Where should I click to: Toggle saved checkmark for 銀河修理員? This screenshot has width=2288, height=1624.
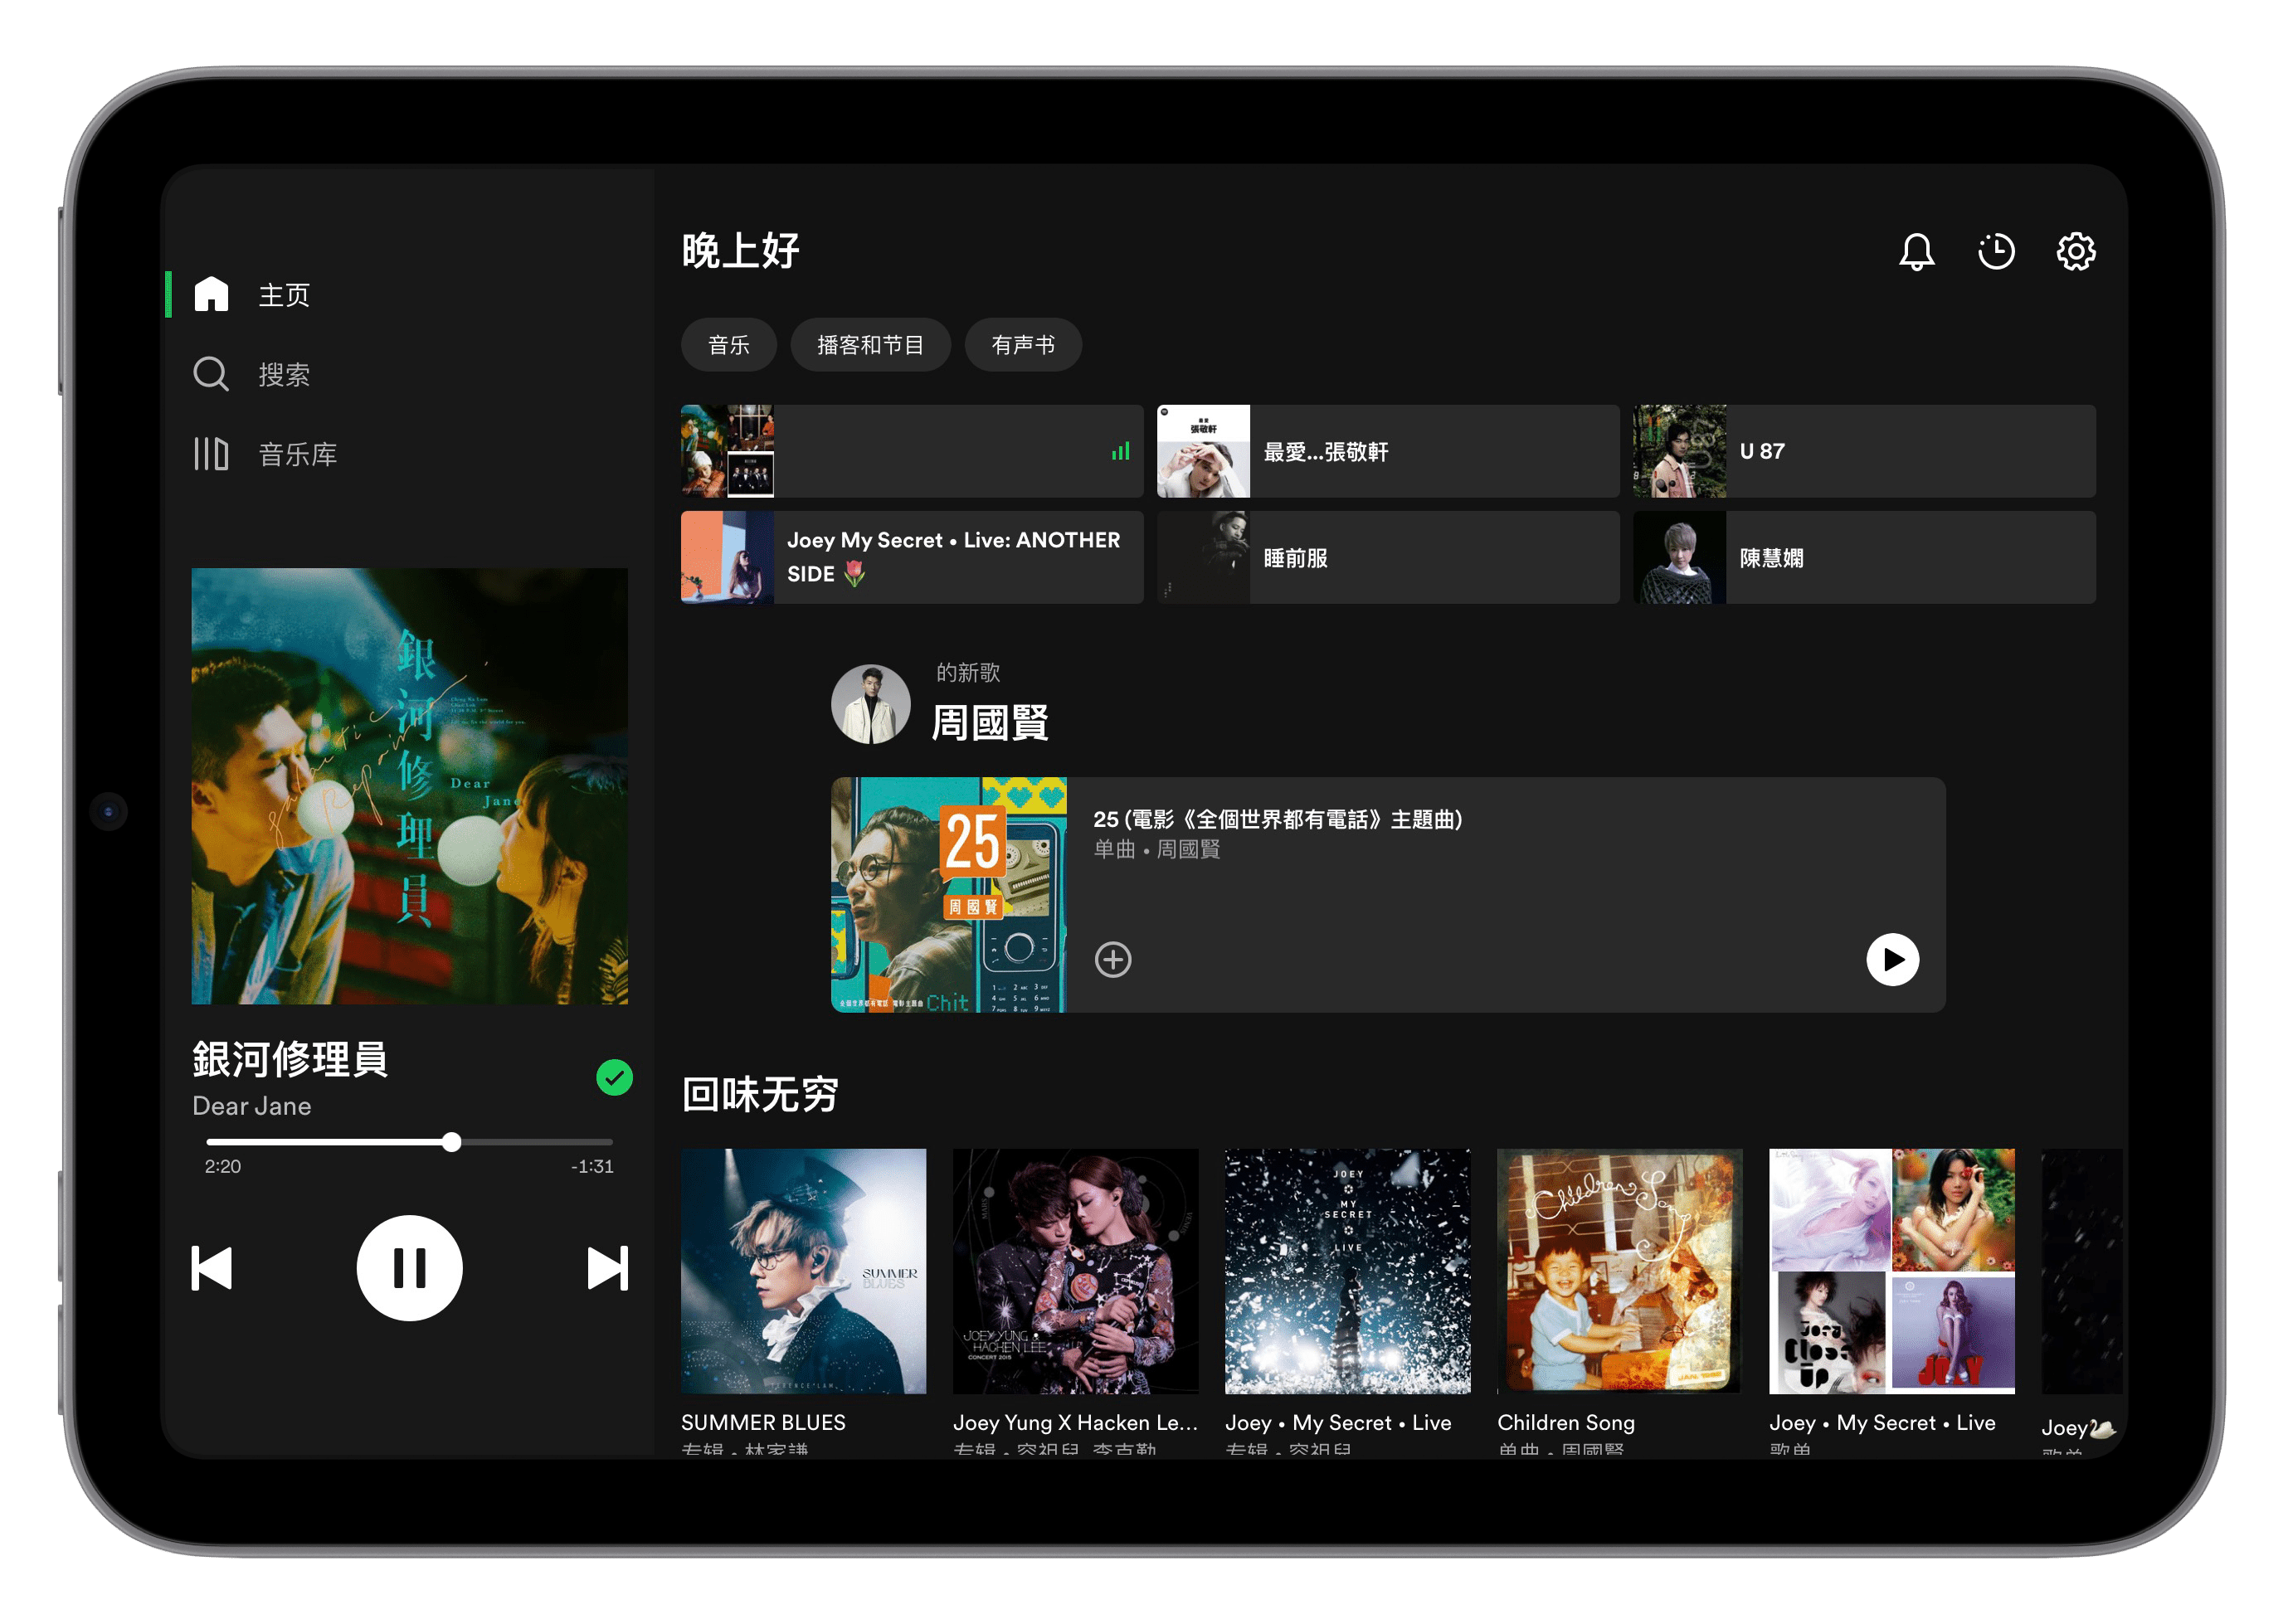pos(614,1077)
